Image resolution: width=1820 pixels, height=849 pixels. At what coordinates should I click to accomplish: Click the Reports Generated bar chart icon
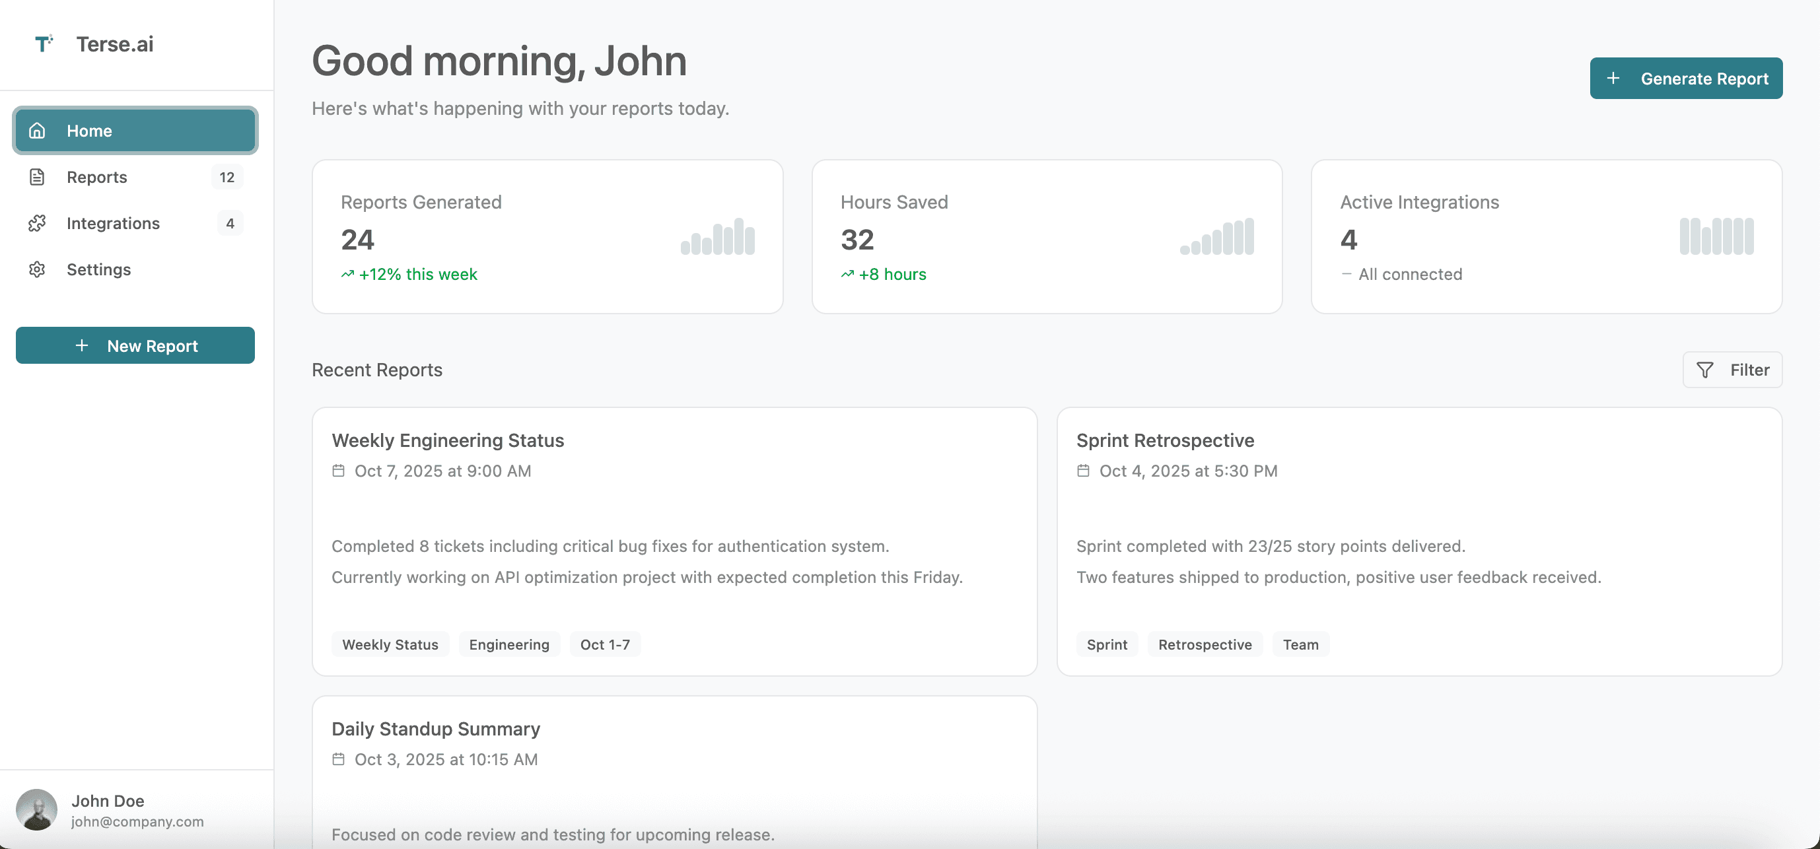[x=717, y=236]
